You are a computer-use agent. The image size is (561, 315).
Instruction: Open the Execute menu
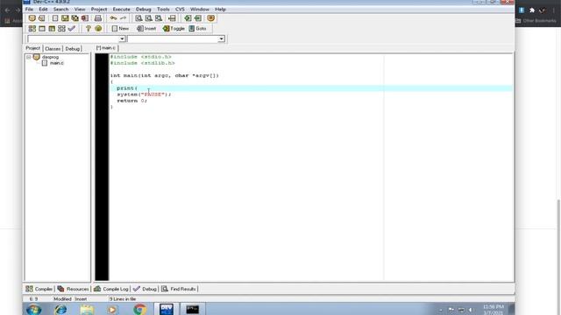pyautogui.click(x=121, y=10)
